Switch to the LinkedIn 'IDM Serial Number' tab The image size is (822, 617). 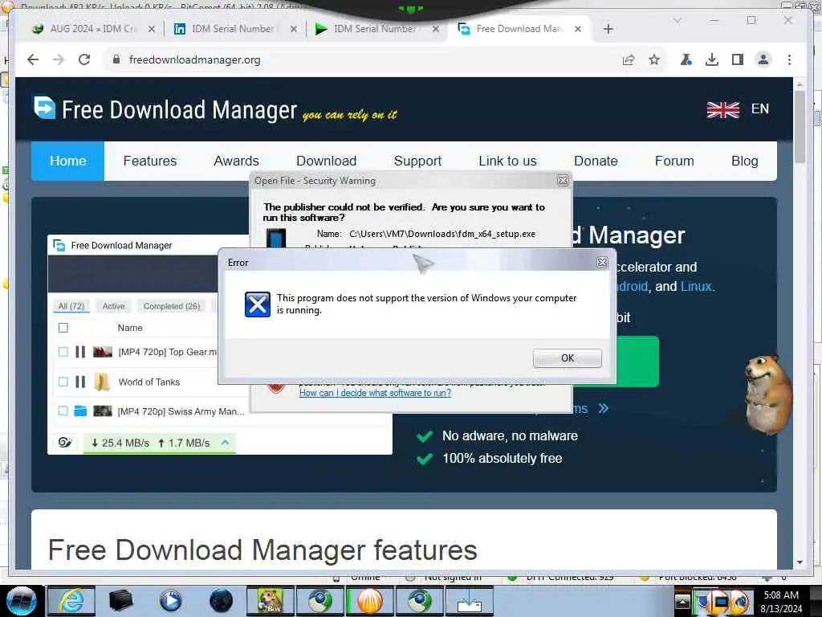point(234,29)
